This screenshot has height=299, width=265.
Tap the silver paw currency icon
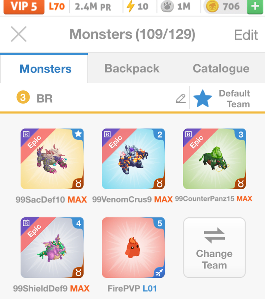167,6
